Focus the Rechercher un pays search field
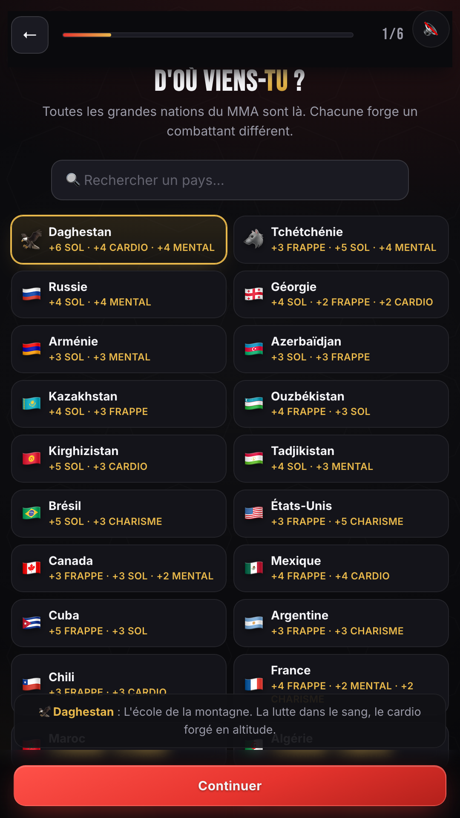 pyautogui.click(x=230, y=180)
